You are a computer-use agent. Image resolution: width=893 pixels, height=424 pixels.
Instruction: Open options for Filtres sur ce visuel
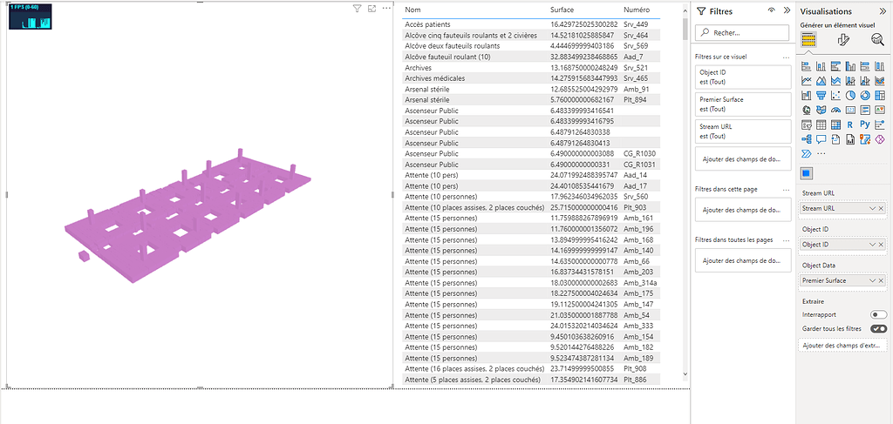click(786, 57)
